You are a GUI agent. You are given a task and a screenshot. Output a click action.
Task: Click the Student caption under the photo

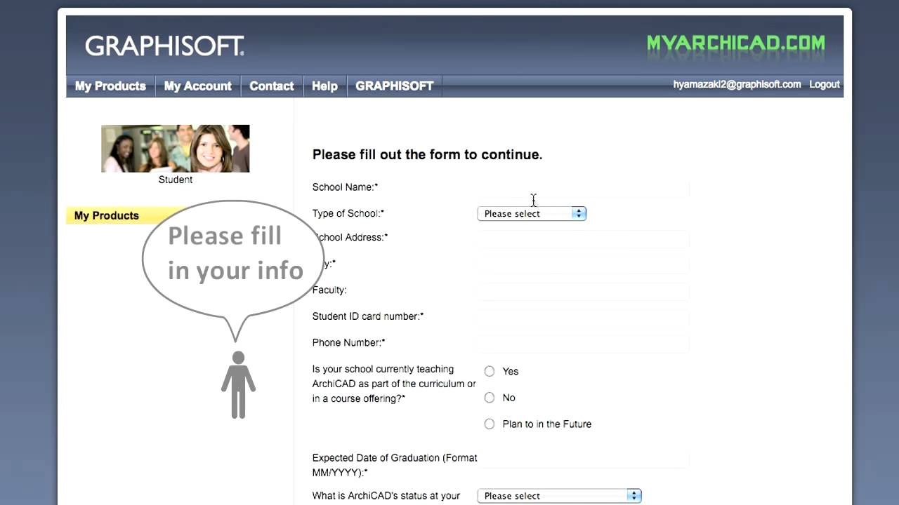pos(175,180)
